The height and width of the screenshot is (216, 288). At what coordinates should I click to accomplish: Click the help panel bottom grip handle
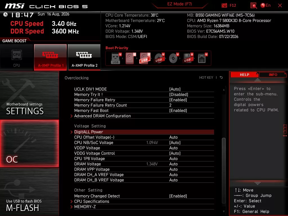pyautogui.click(x=258, y=183)
